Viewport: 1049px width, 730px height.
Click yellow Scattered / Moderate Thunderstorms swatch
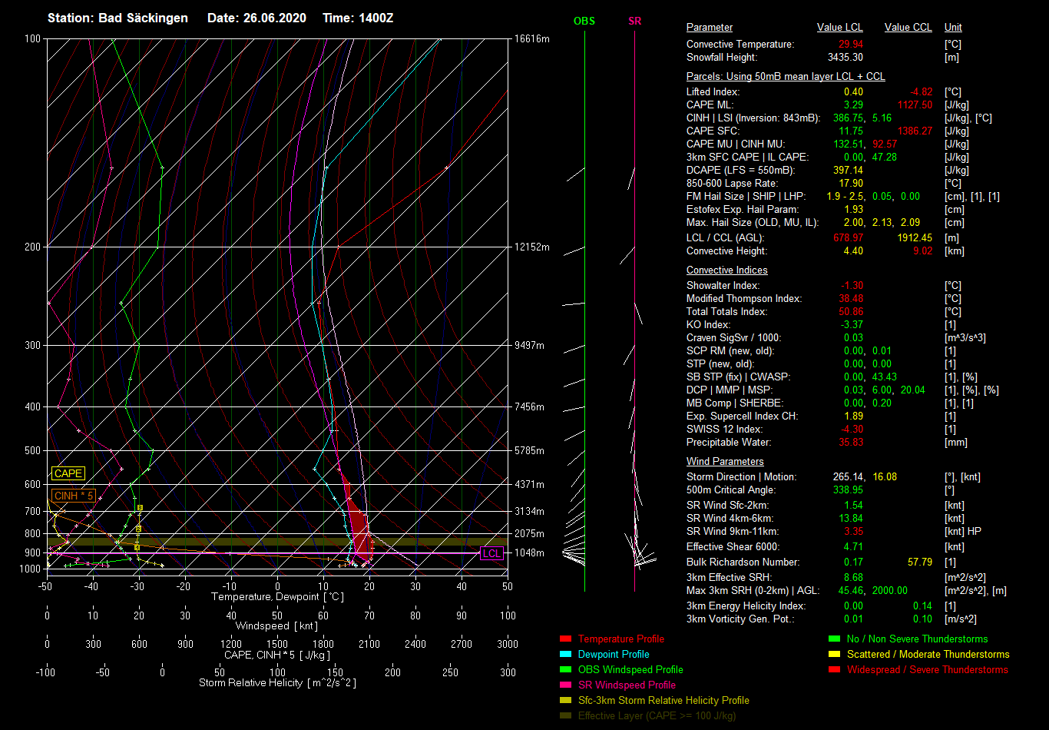(x=834, y=655)
